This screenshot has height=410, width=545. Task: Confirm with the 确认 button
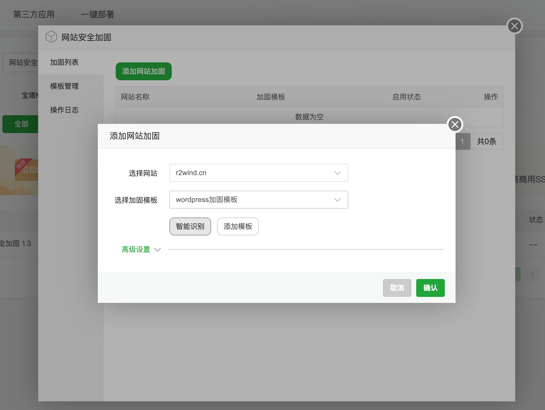(x=430, y=288)
